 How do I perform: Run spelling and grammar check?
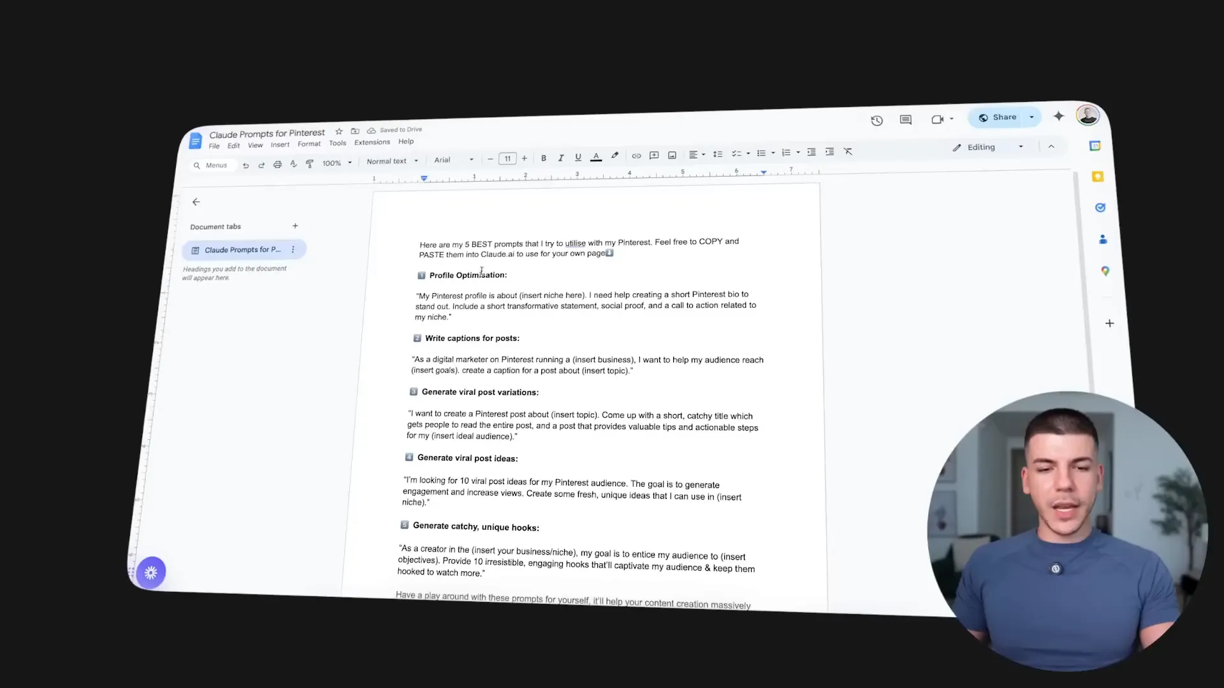(x=293, y=164)
